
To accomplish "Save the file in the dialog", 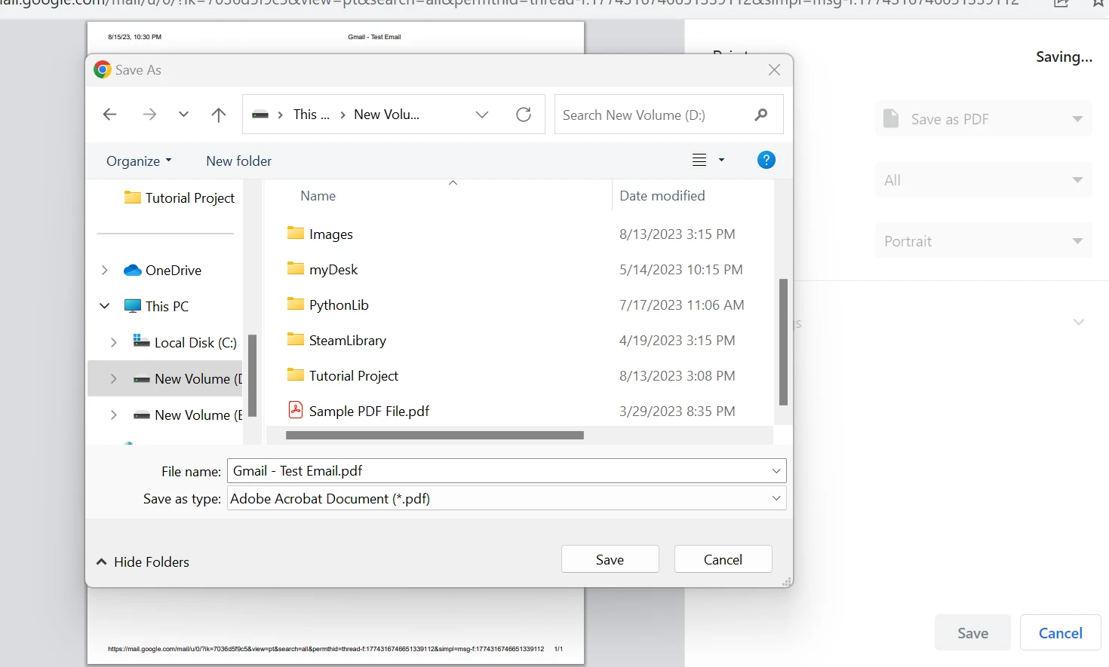I will [610, 559].
